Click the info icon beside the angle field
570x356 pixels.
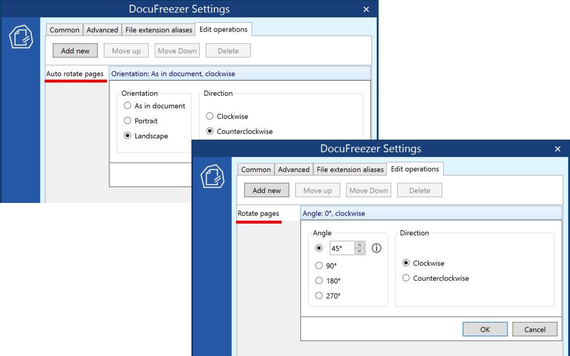[x=377, y=248]
